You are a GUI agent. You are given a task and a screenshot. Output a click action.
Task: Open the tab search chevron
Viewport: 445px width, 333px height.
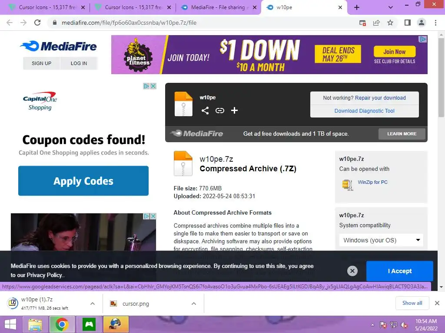point(391,7)
